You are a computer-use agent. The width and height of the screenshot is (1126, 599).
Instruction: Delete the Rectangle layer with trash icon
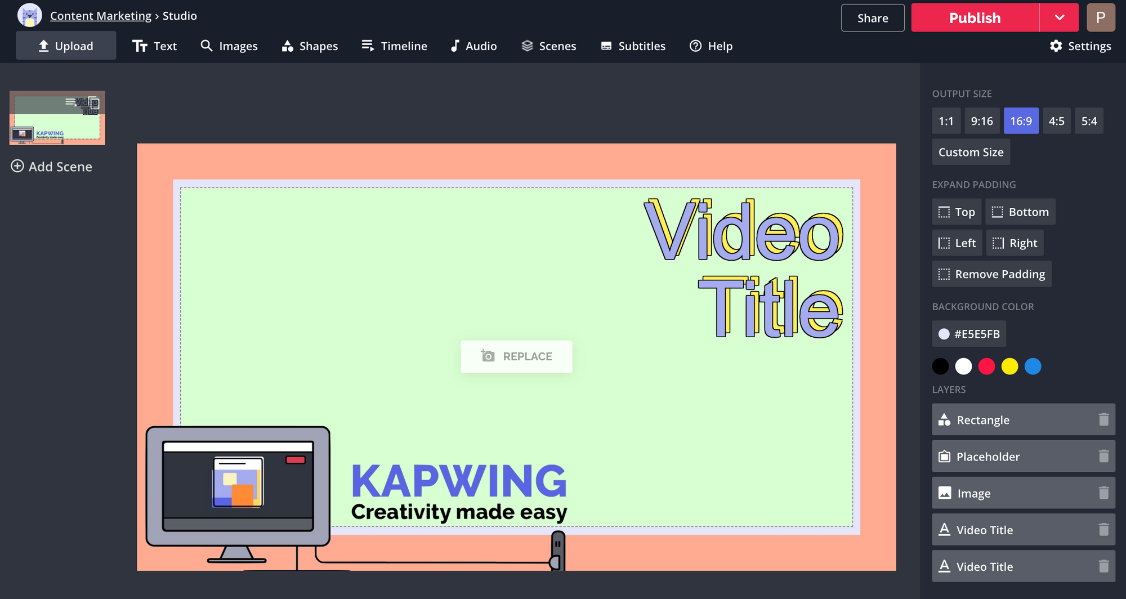click(1103, 419)
